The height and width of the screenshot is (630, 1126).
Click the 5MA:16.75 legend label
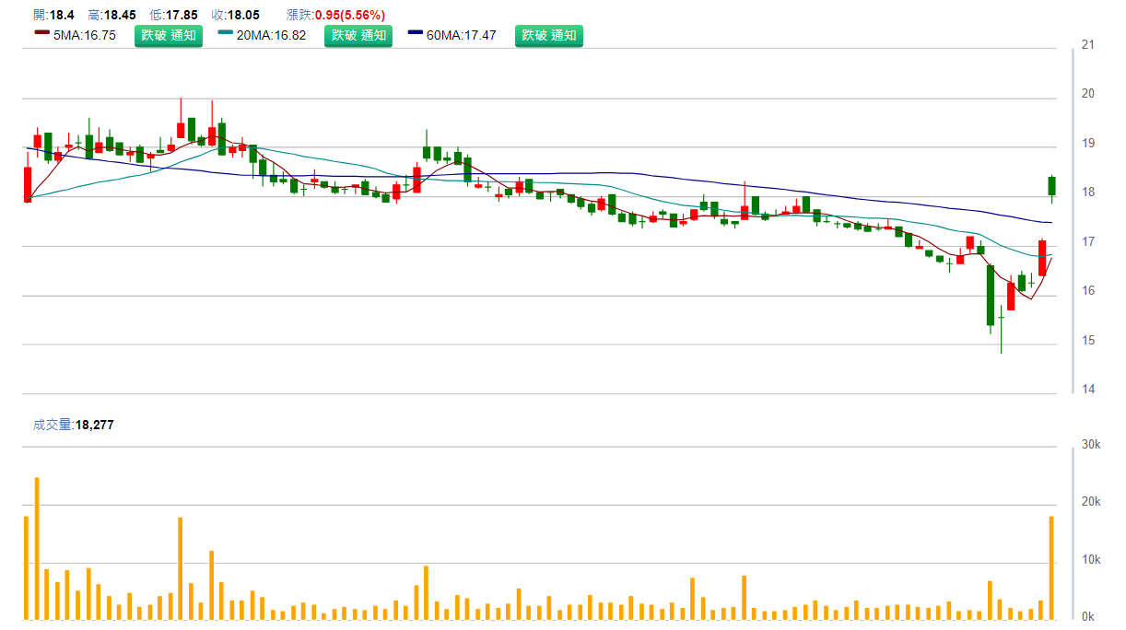[x=85, y=36]
